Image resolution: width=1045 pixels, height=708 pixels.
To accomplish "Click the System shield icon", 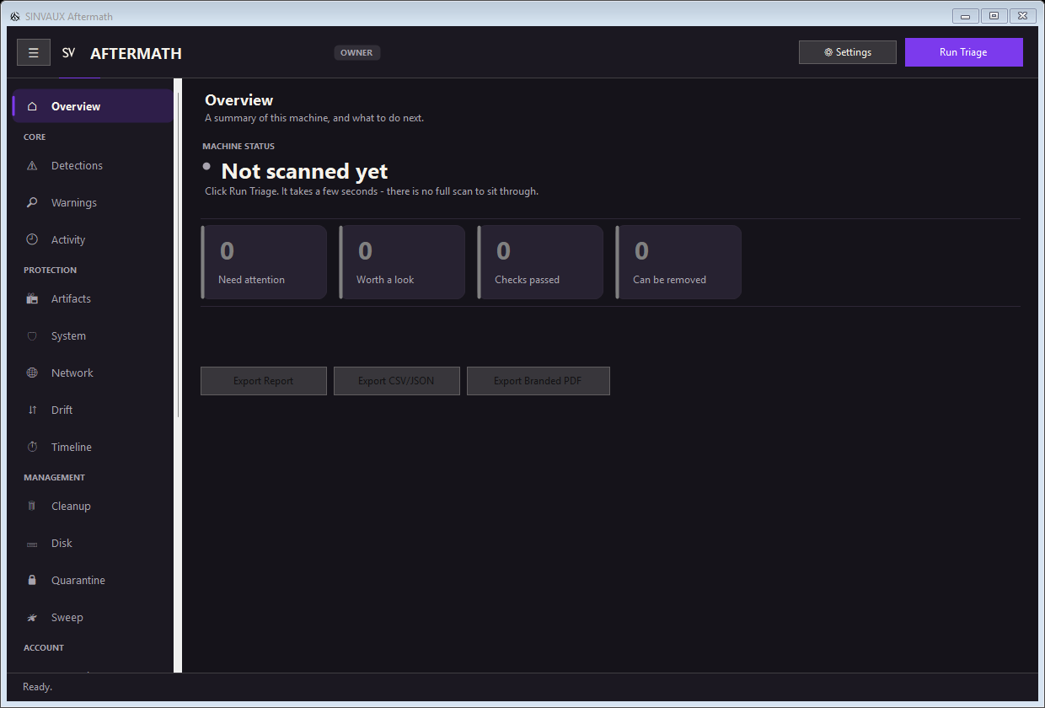I will [x=32, y=335].
